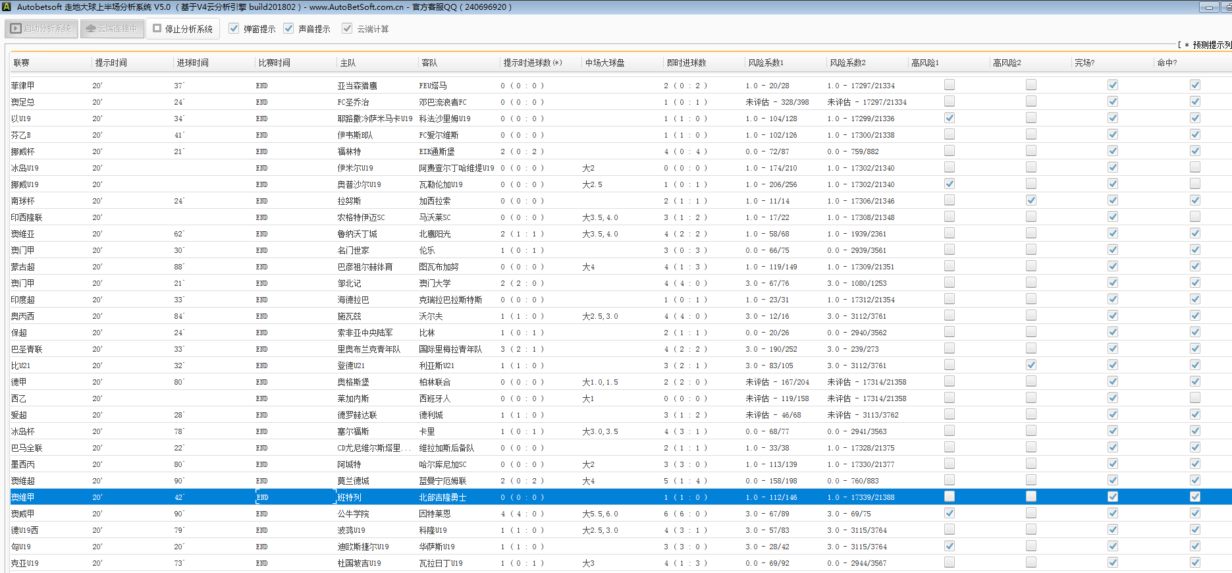Uncheck 高风险2 in the 比U21 row
The height and width of the screenshot is (573, 1232).
pos(1031,365)
